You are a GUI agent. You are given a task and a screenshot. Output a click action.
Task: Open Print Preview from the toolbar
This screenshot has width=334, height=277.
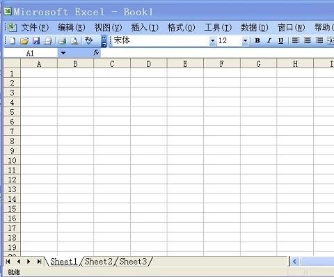point(74,41)
